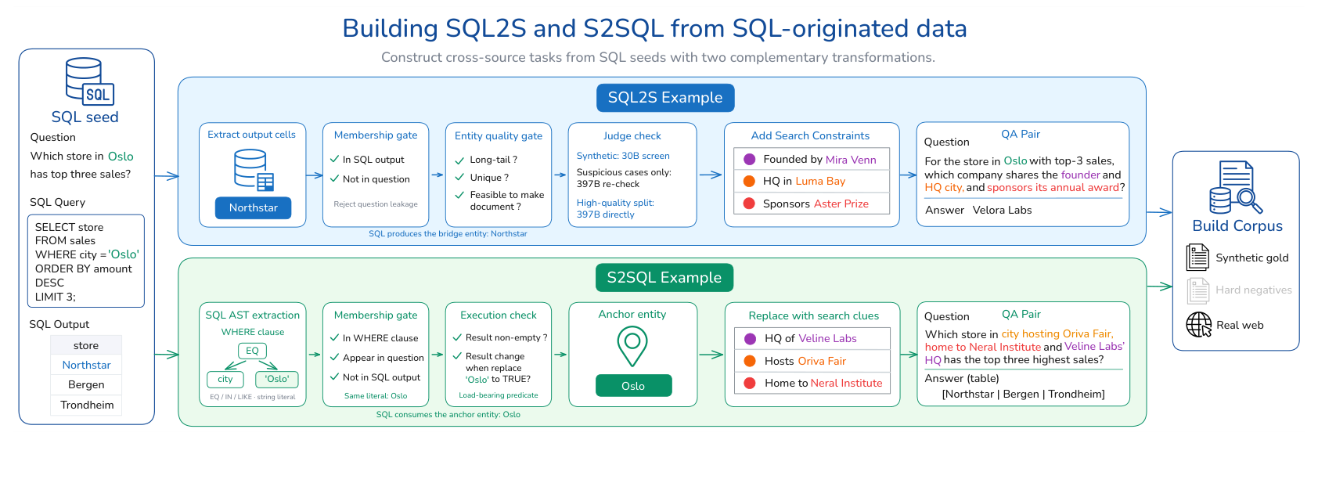
Task: Click the orange dot beside Hosts Oriva Fair
Action: pyautogui.click(x=750, y=361)
